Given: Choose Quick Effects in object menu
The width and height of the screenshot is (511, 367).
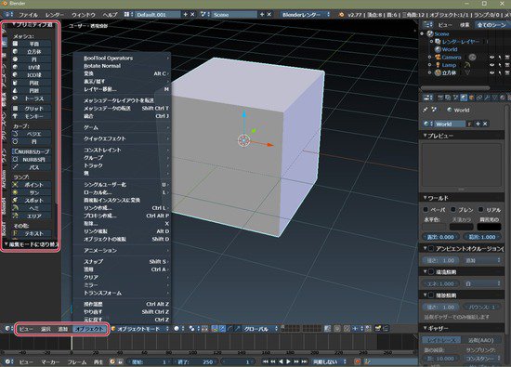Looking at the screenshot, I should click(104, 138).
